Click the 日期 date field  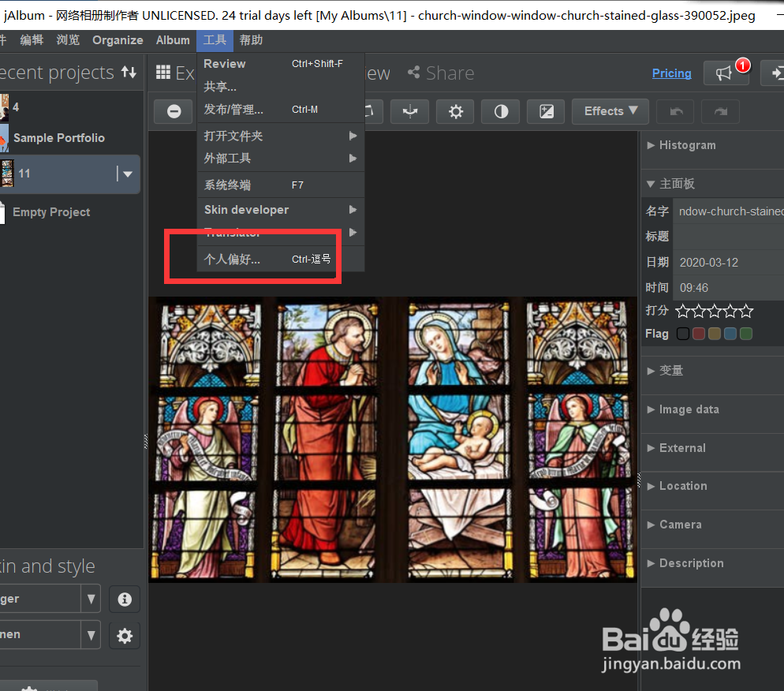pyautogui.click(x=729, y=263)
